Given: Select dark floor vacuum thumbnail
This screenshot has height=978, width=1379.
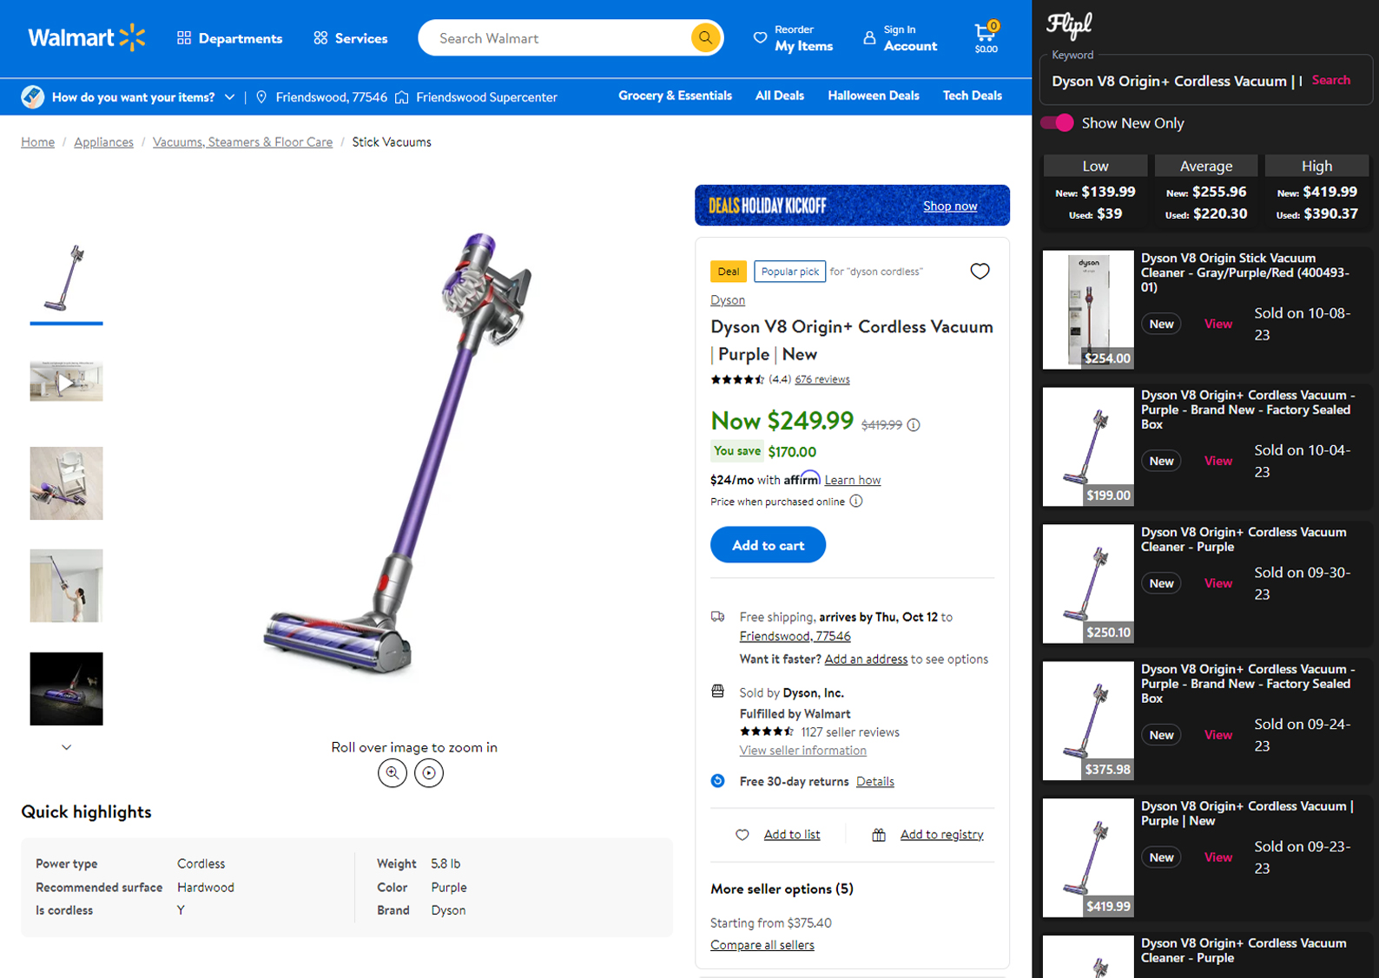Looking at the screenshot, I should click(66, 688).
